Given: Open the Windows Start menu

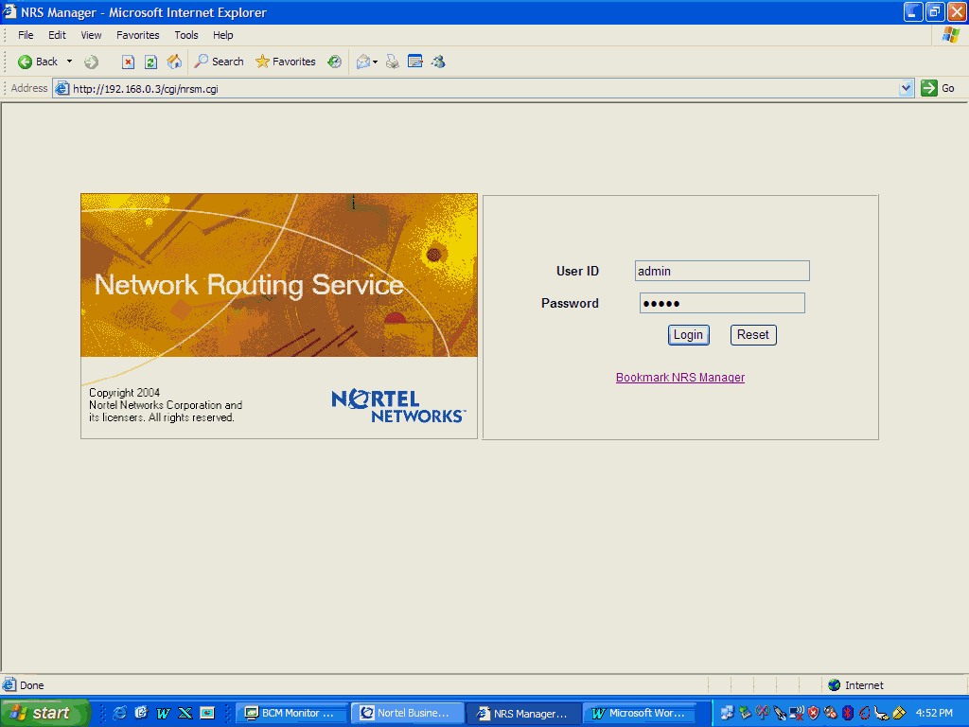Looking at the screenshot, I should point(45,713).
